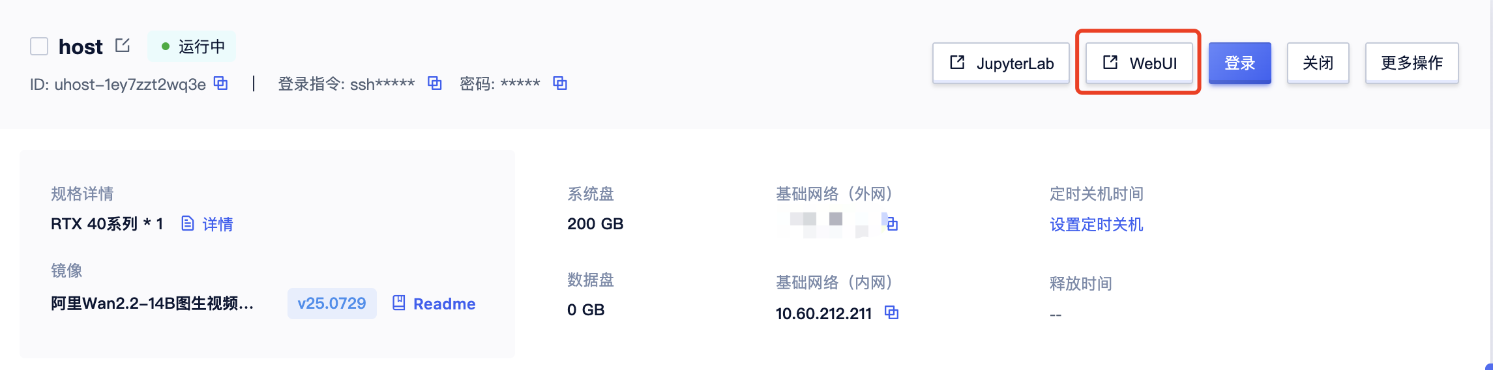Image resolution: width=1493 pixels, height=370 pixels.
Task: Click the book icon beside Readme
Action: (399, 303)
